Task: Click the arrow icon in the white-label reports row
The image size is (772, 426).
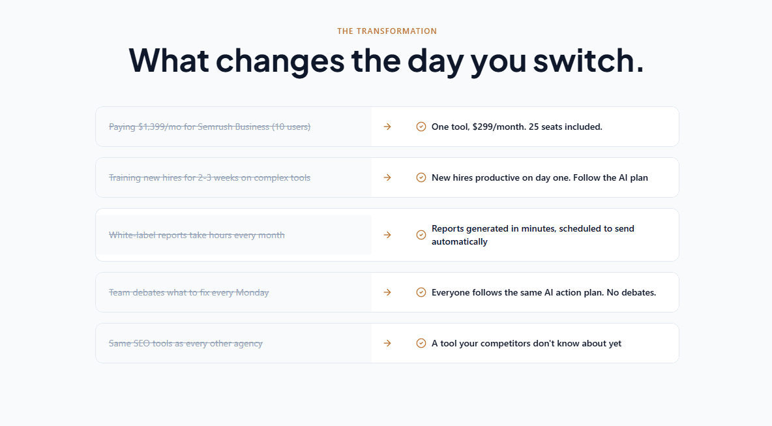Action: tap(387, 235)
